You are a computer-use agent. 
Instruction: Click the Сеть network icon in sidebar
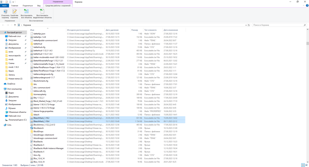[x=5, y=125]
